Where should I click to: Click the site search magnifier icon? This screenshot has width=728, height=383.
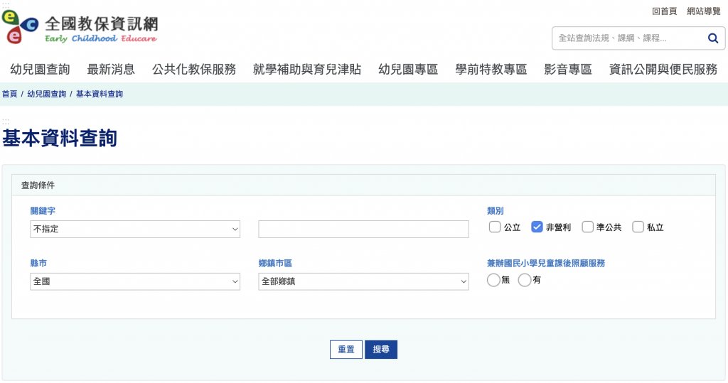(712, 38)
